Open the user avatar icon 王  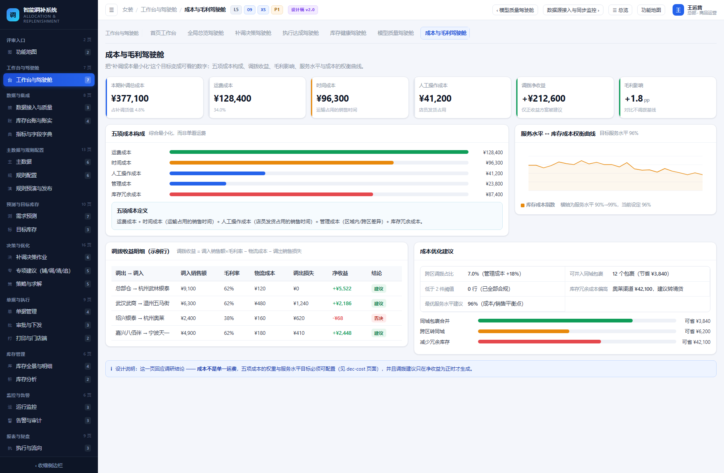click(x=678, y=10)
